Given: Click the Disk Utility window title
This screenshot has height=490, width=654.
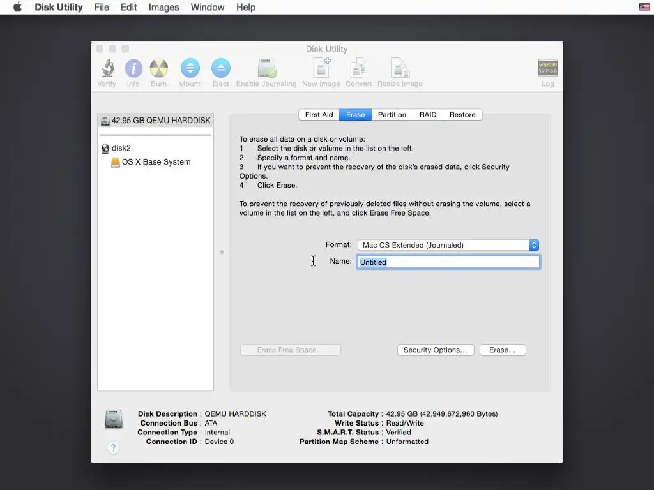Looking at the screenshot, I should [326, 49].
